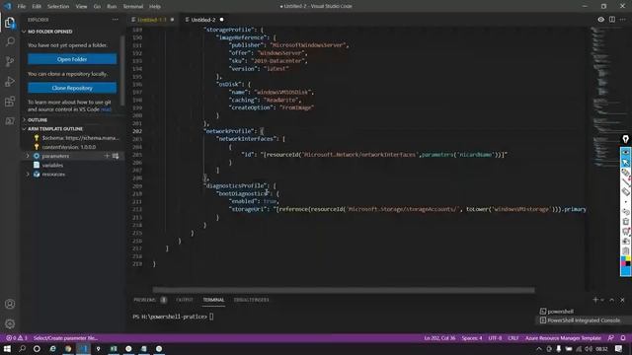Select PowerShell Integrated Console terminal entry
This screenshot has height=355, width=632.
584,320
